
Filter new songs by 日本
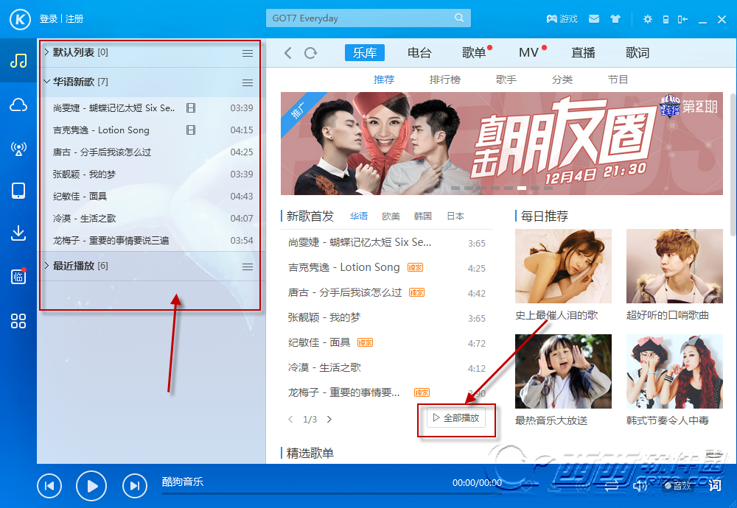coord(455,216)
